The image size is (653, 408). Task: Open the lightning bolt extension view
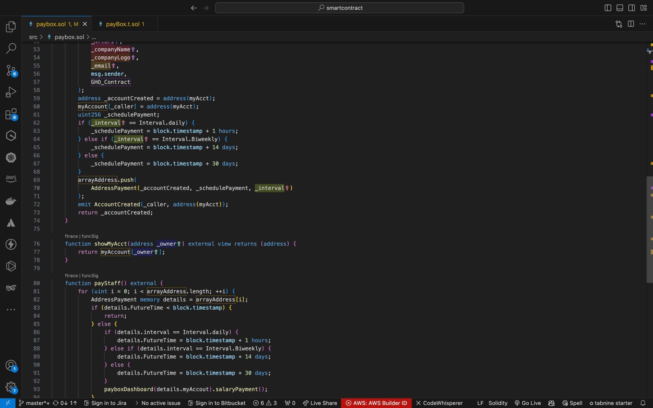[11, 244]
